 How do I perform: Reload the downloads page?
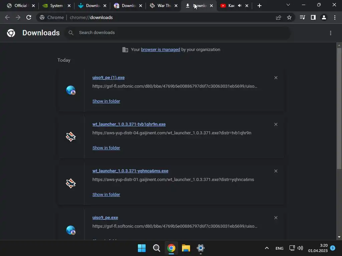29,17
